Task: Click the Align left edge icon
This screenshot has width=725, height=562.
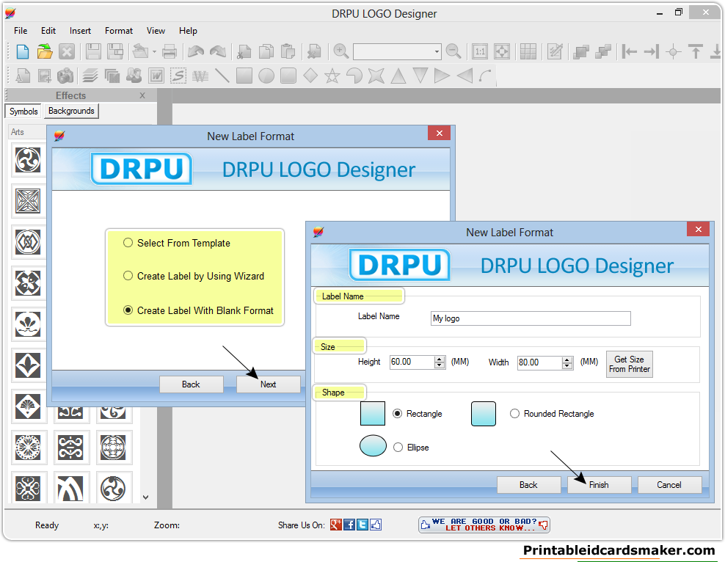Action: 629,51
